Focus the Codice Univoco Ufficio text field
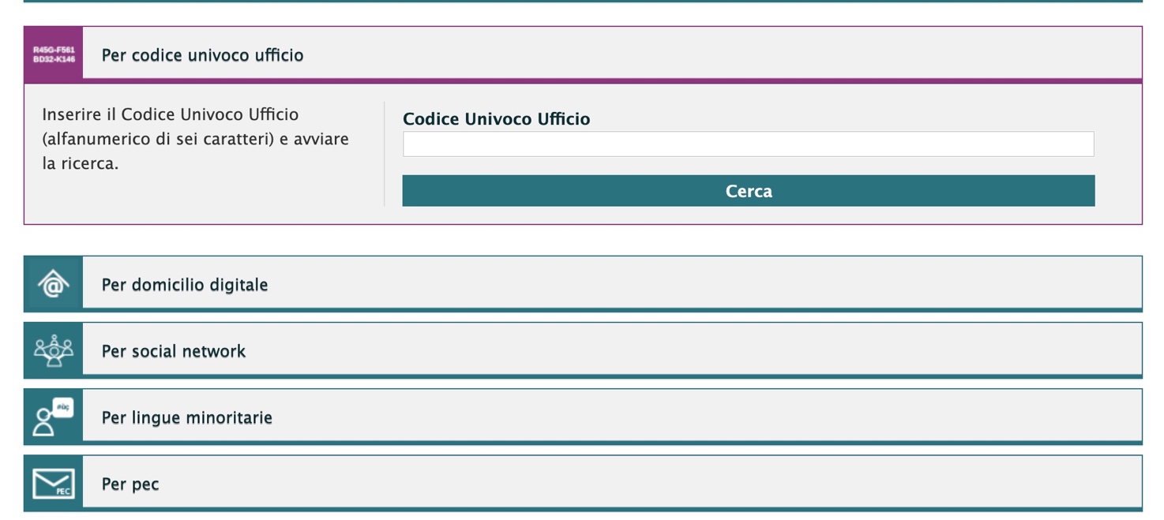This screenshot has width=1164, height=520. click(749, 144)
